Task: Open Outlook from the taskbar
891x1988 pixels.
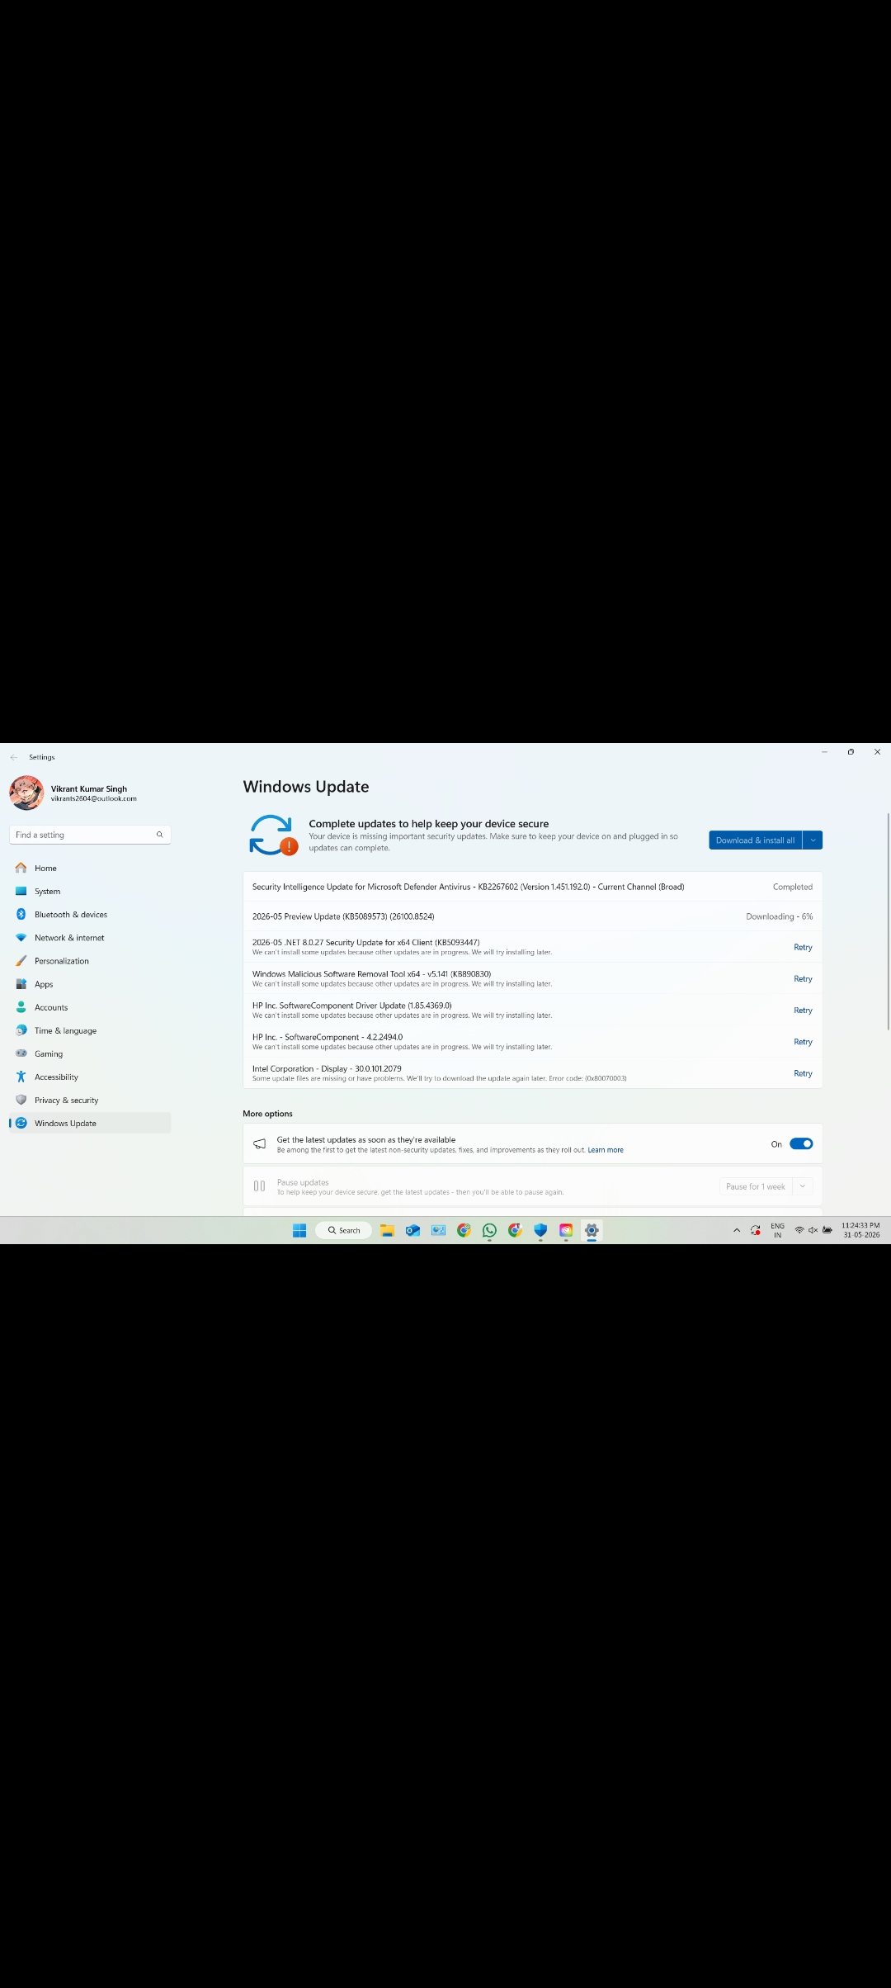Action: (x=412, y=1230)
